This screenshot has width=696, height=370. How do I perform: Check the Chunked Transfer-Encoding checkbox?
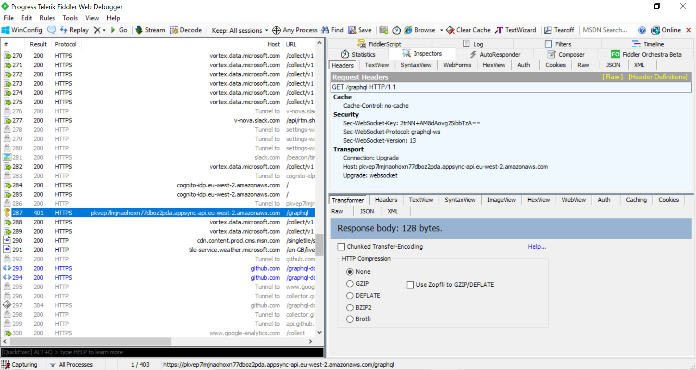point(341,247)
